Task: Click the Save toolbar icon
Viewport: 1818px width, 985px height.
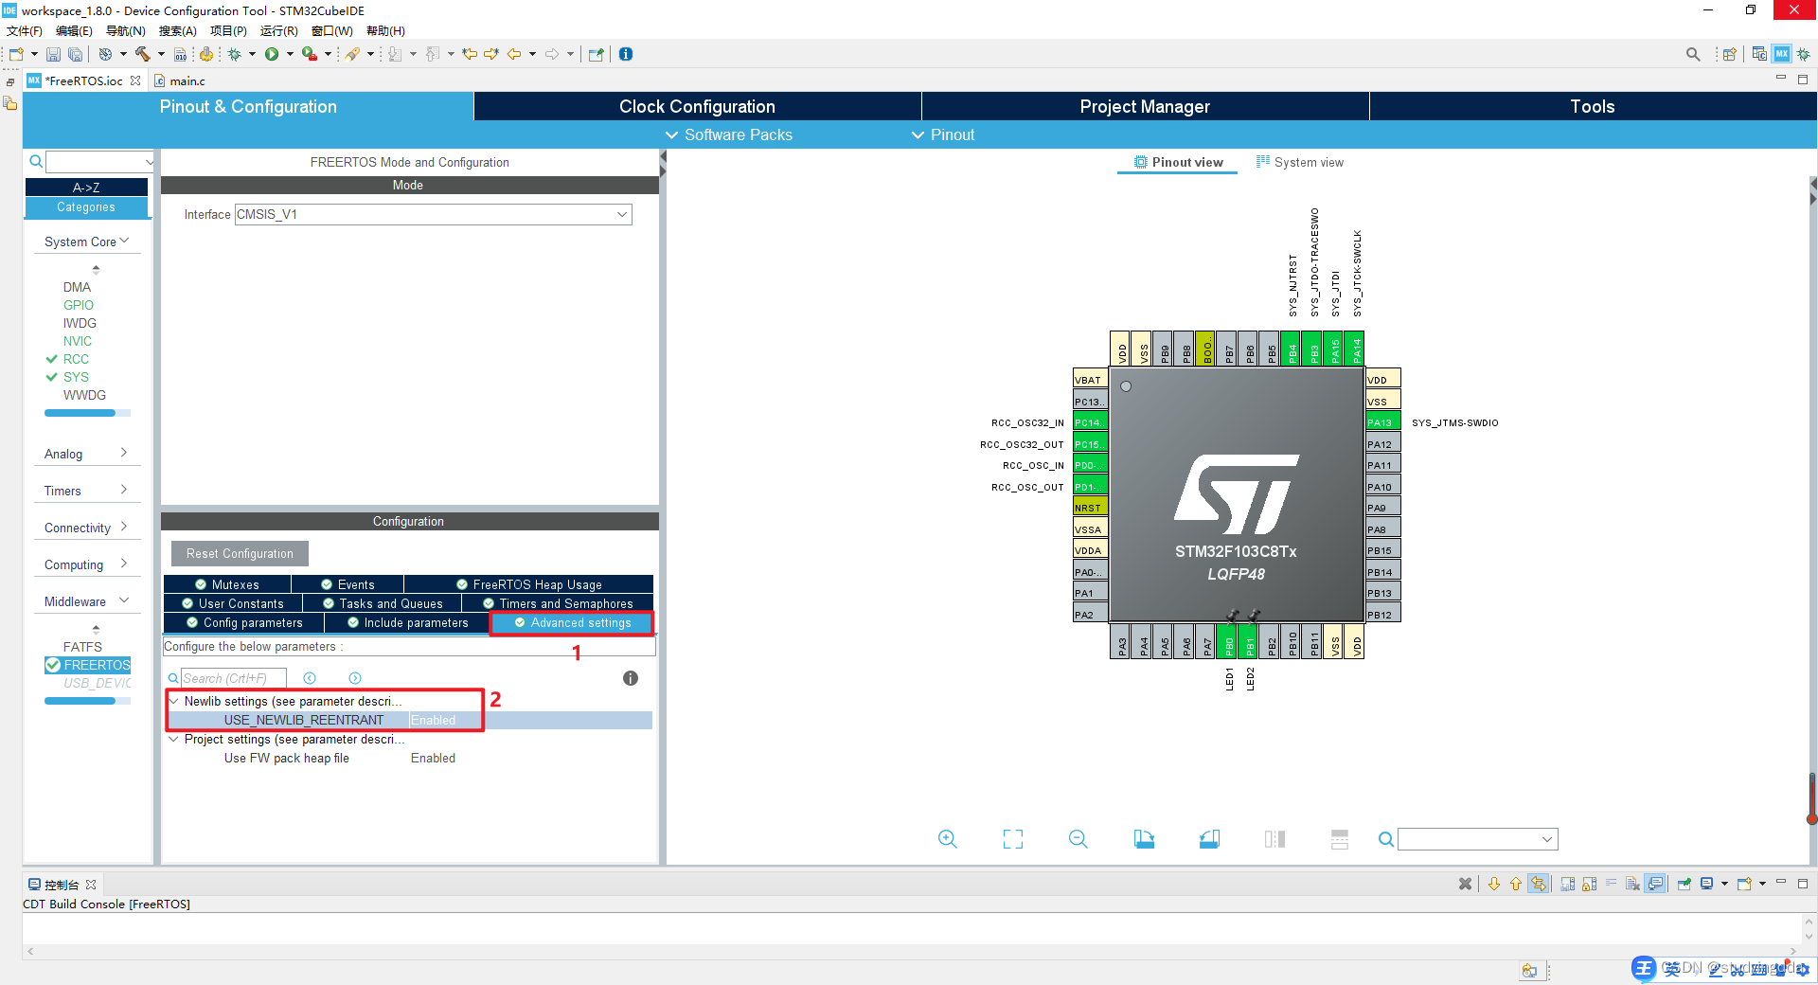Action: pos(54,54)
